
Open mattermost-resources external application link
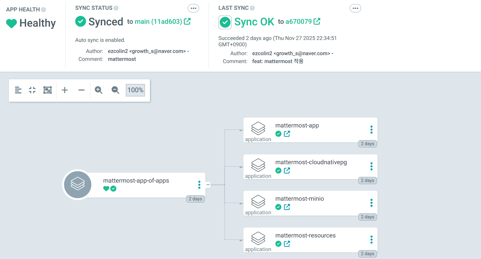[287, 244]
